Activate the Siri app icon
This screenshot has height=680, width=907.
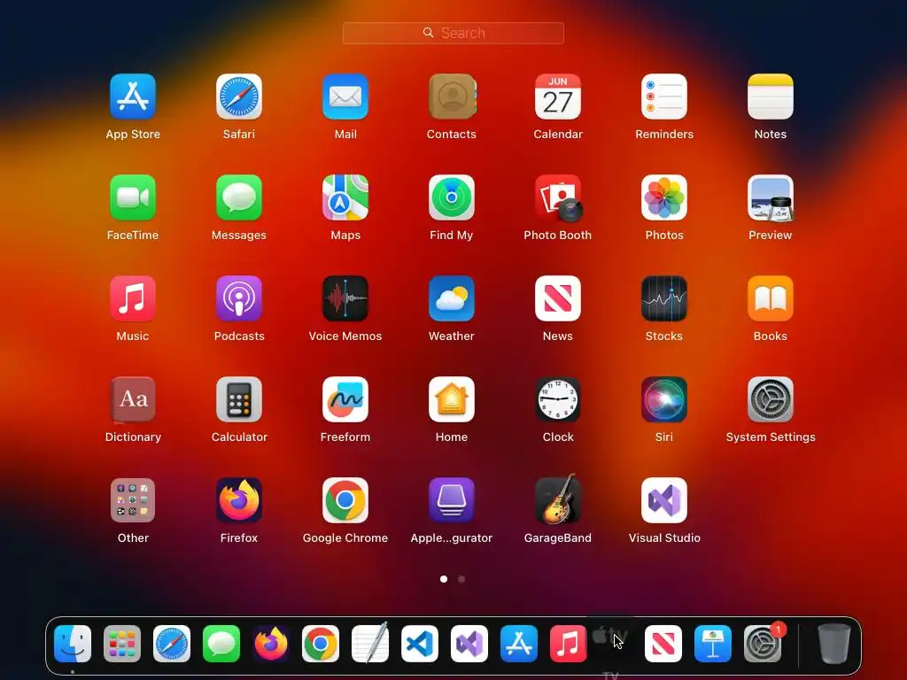pyautogui.click(x=664, y=399)
